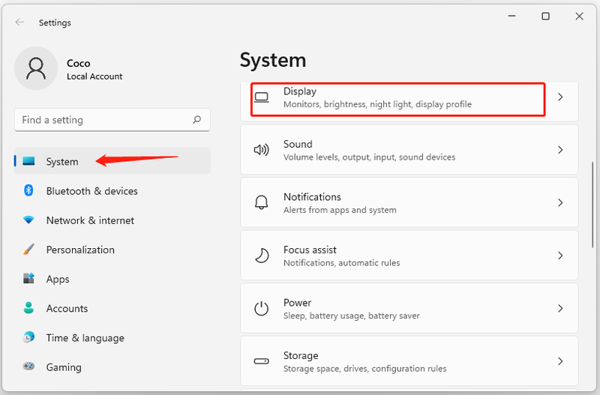Image resolution: width=600 pixels, height=395 pixels.
Task: Minimize the Settings window
Action: click(512, 16)
